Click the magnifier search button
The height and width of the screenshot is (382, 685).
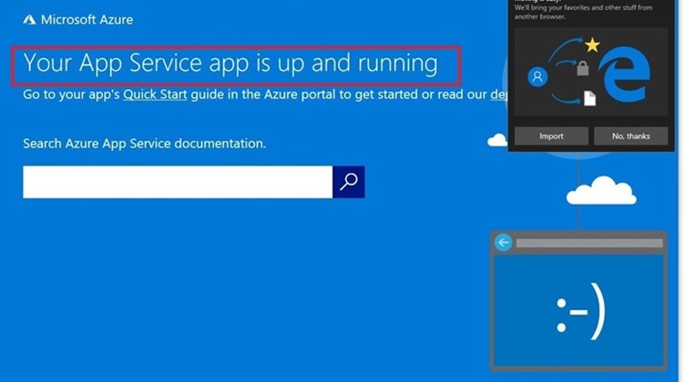[349, 182]
